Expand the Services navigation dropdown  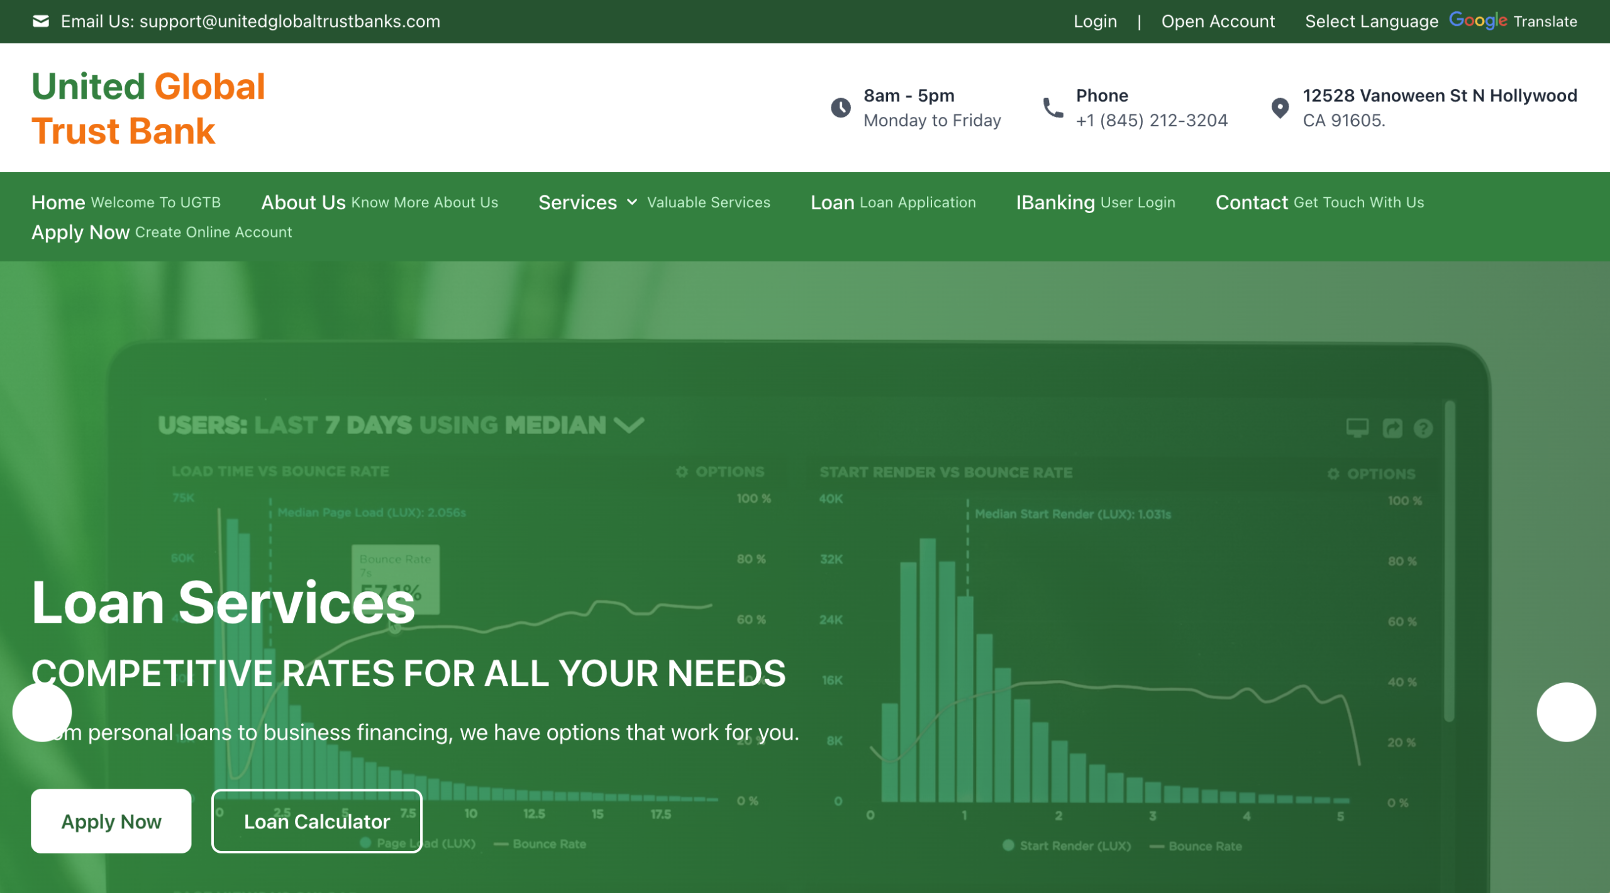pyautogui.click(x=631, y=202)
